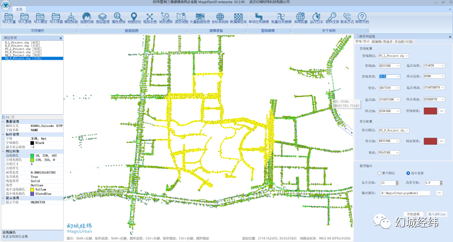Click the 特征材质 red color swatch
The width and height of the screenshot is (453, 242).
pyautogui.click(x=430, y=141)
